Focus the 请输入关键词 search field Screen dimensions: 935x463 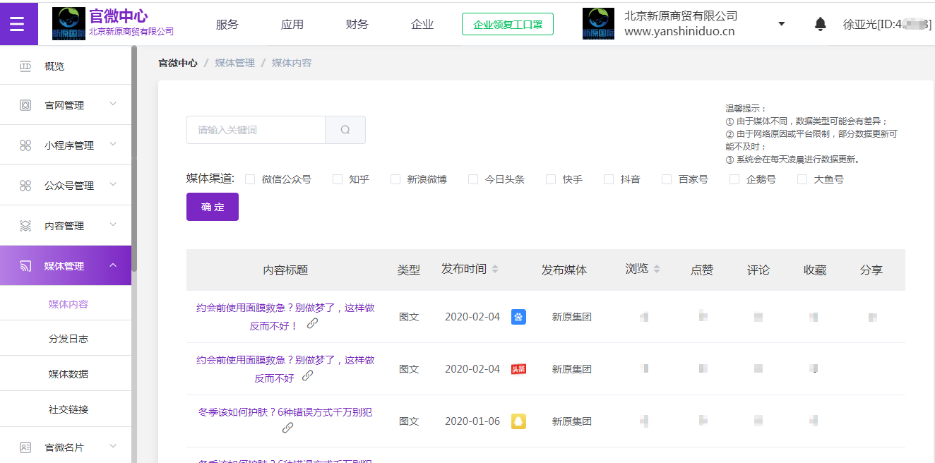click(256, 130)
